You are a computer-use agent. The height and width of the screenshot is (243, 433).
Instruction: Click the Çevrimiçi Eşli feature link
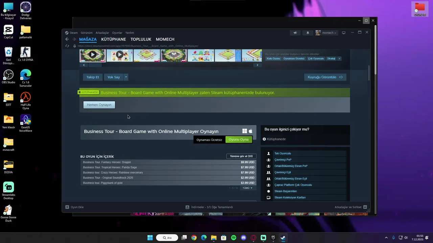(x=282, y=172)
